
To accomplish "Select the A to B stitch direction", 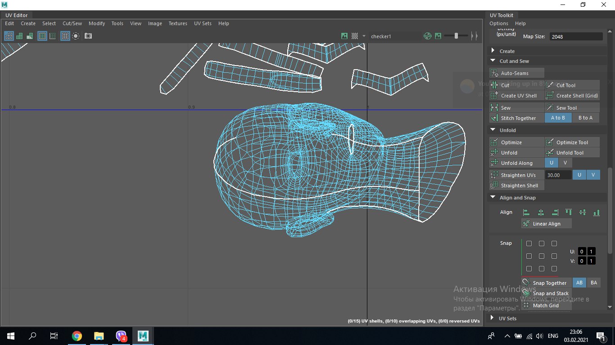I will tap(558, 118).
